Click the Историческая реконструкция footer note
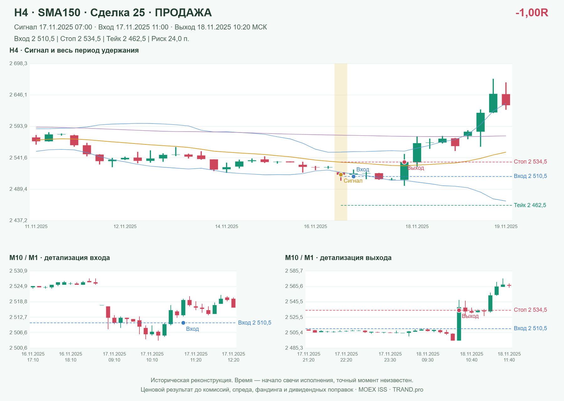The height and width of the screenshot is (401, 564). pyautogui.click(x=282, y=380)
